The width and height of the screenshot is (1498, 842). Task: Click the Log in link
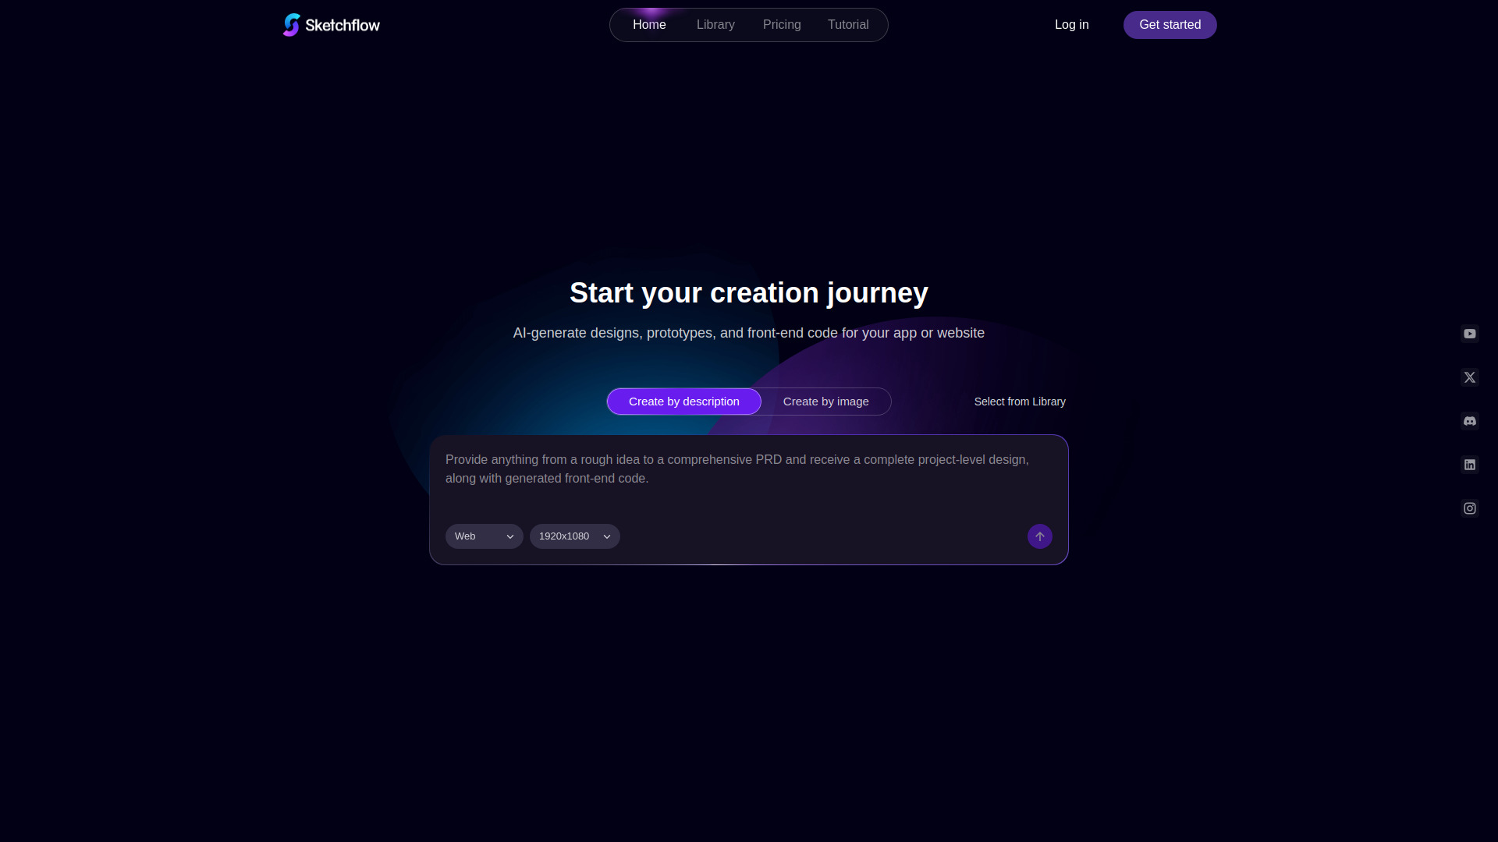1071,24
